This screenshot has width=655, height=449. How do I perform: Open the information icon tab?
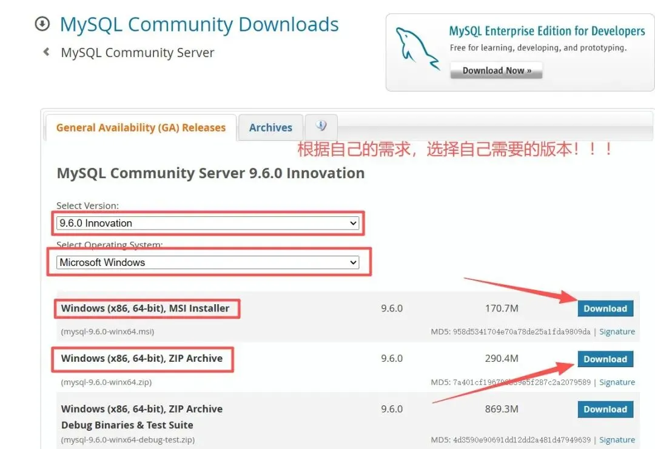click(x=321, y=125)
